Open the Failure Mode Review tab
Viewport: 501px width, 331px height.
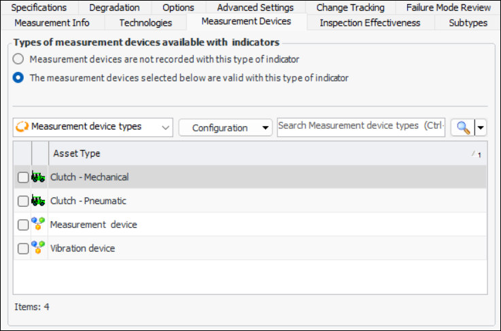click(x=448, y=7)
